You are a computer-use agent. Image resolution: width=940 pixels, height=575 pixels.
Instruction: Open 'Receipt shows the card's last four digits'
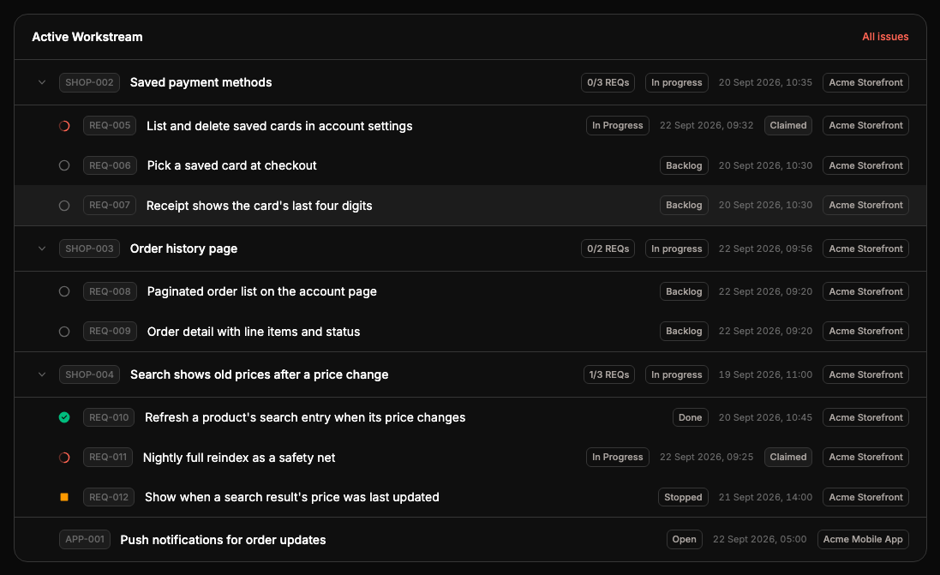[x=259, y=206]
